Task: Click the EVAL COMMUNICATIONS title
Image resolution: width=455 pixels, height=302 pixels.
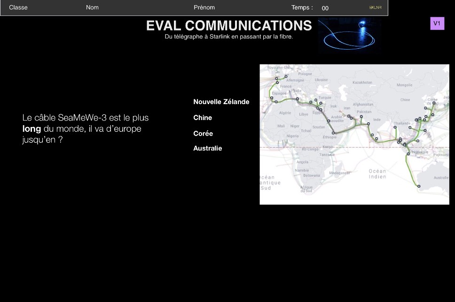Action: tap(229, 25)
